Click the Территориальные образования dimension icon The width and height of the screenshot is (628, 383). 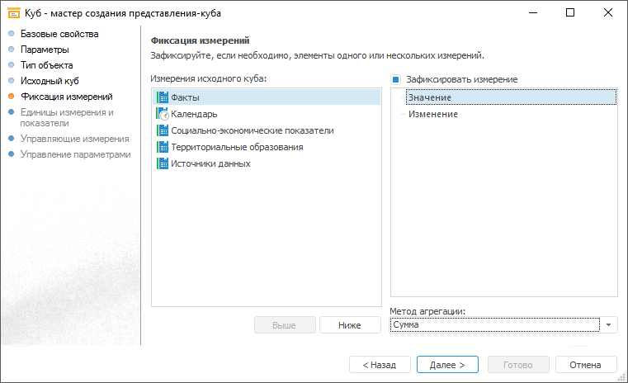(163, 147)
